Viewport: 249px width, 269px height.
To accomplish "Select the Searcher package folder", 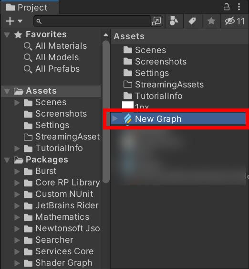I will (54, 240).
